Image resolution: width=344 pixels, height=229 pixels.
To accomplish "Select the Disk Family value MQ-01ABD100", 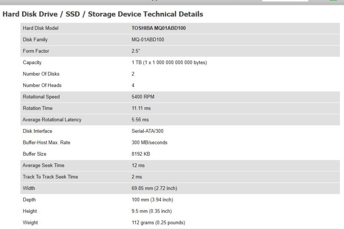I will [x=148, y=40].
